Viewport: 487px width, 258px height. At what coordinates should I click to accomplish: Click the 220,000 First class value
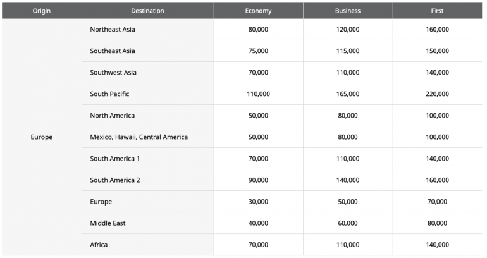click(x=437, y=94)
